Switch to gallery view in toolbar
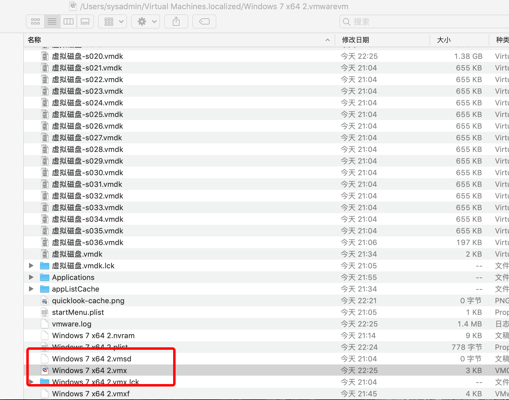The height and width of the screenshot is (400, 509). (x=85, y=21)
